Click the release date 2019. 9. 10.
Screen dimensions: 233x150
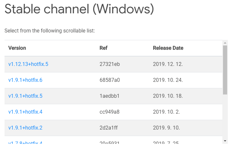click(x=166, y=128)
